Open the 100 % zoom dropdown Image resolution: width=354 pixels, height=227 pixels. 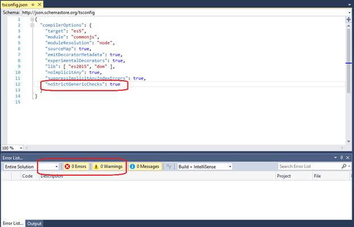pos(21,148)
